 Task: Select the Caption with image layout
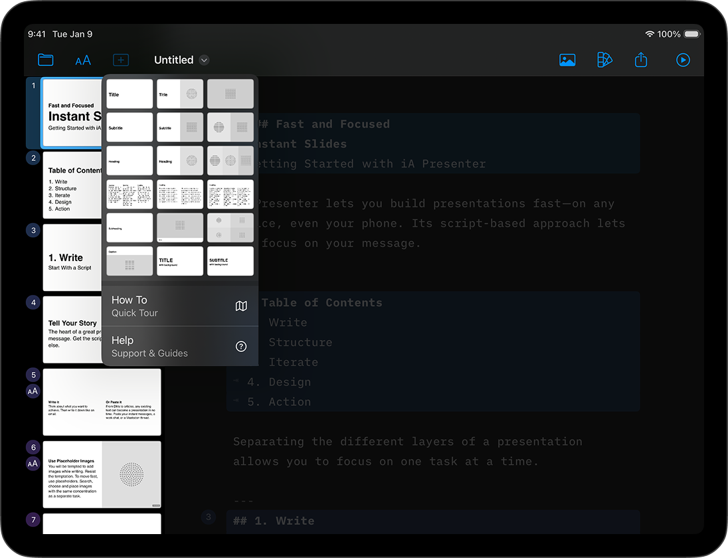coord(130,261)
